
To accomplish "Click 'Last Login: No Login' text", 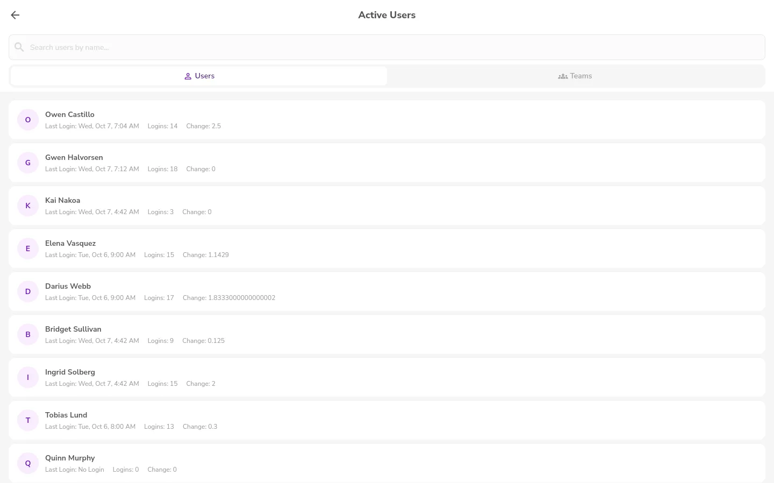I will pos(75,470).
